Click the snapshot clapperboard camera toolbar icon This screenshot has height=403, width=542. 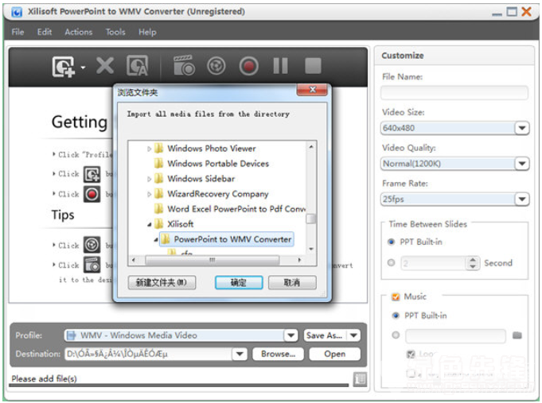(184, 65)
